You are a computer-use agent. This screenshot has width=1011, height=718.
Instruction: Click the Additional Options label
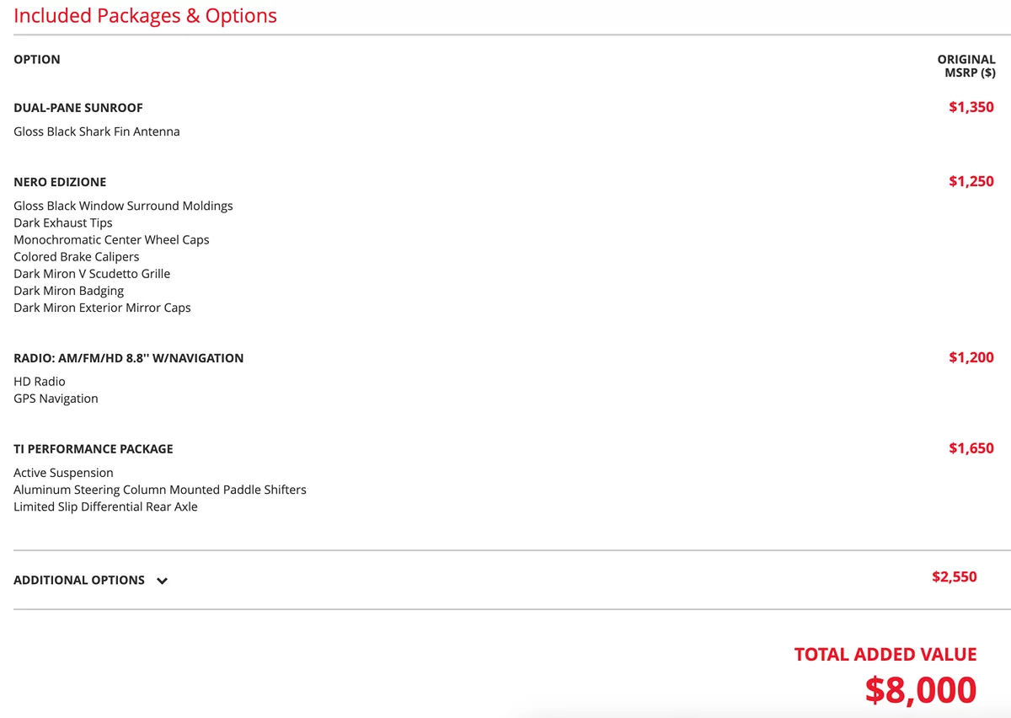79,580
